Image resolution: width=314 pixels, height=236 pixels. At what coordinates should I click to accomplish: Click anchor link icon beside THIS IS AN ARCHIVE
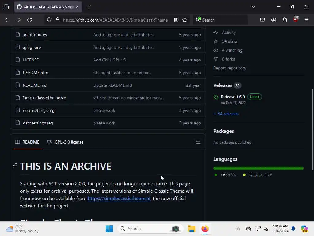15,165
